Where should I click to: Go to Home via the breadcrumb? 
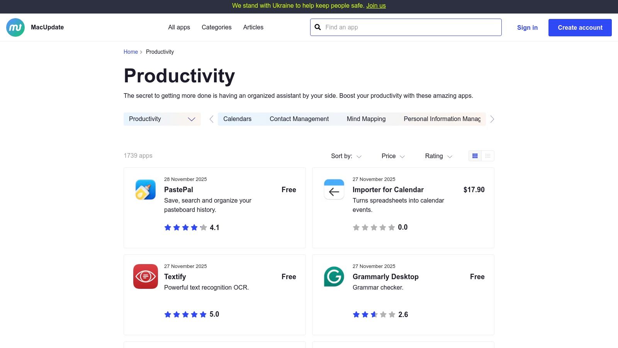pyautogui.click(x=131, y=52)
